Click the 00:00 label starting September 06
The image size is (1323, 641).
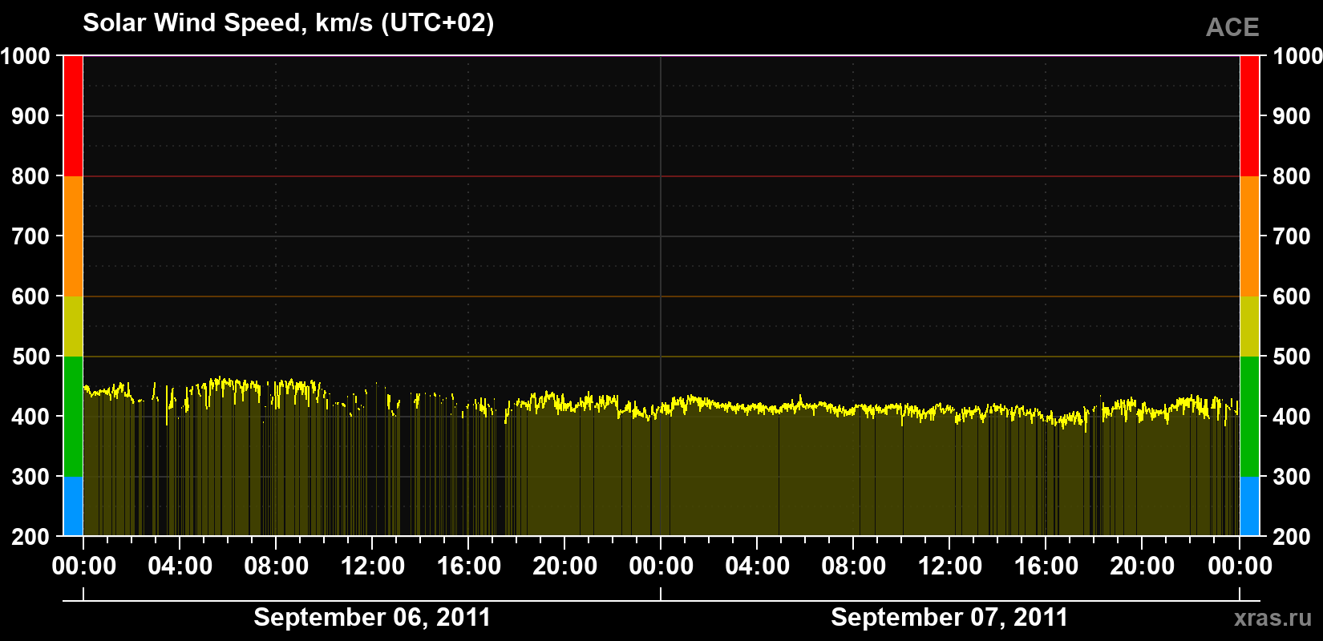(84, 566)
